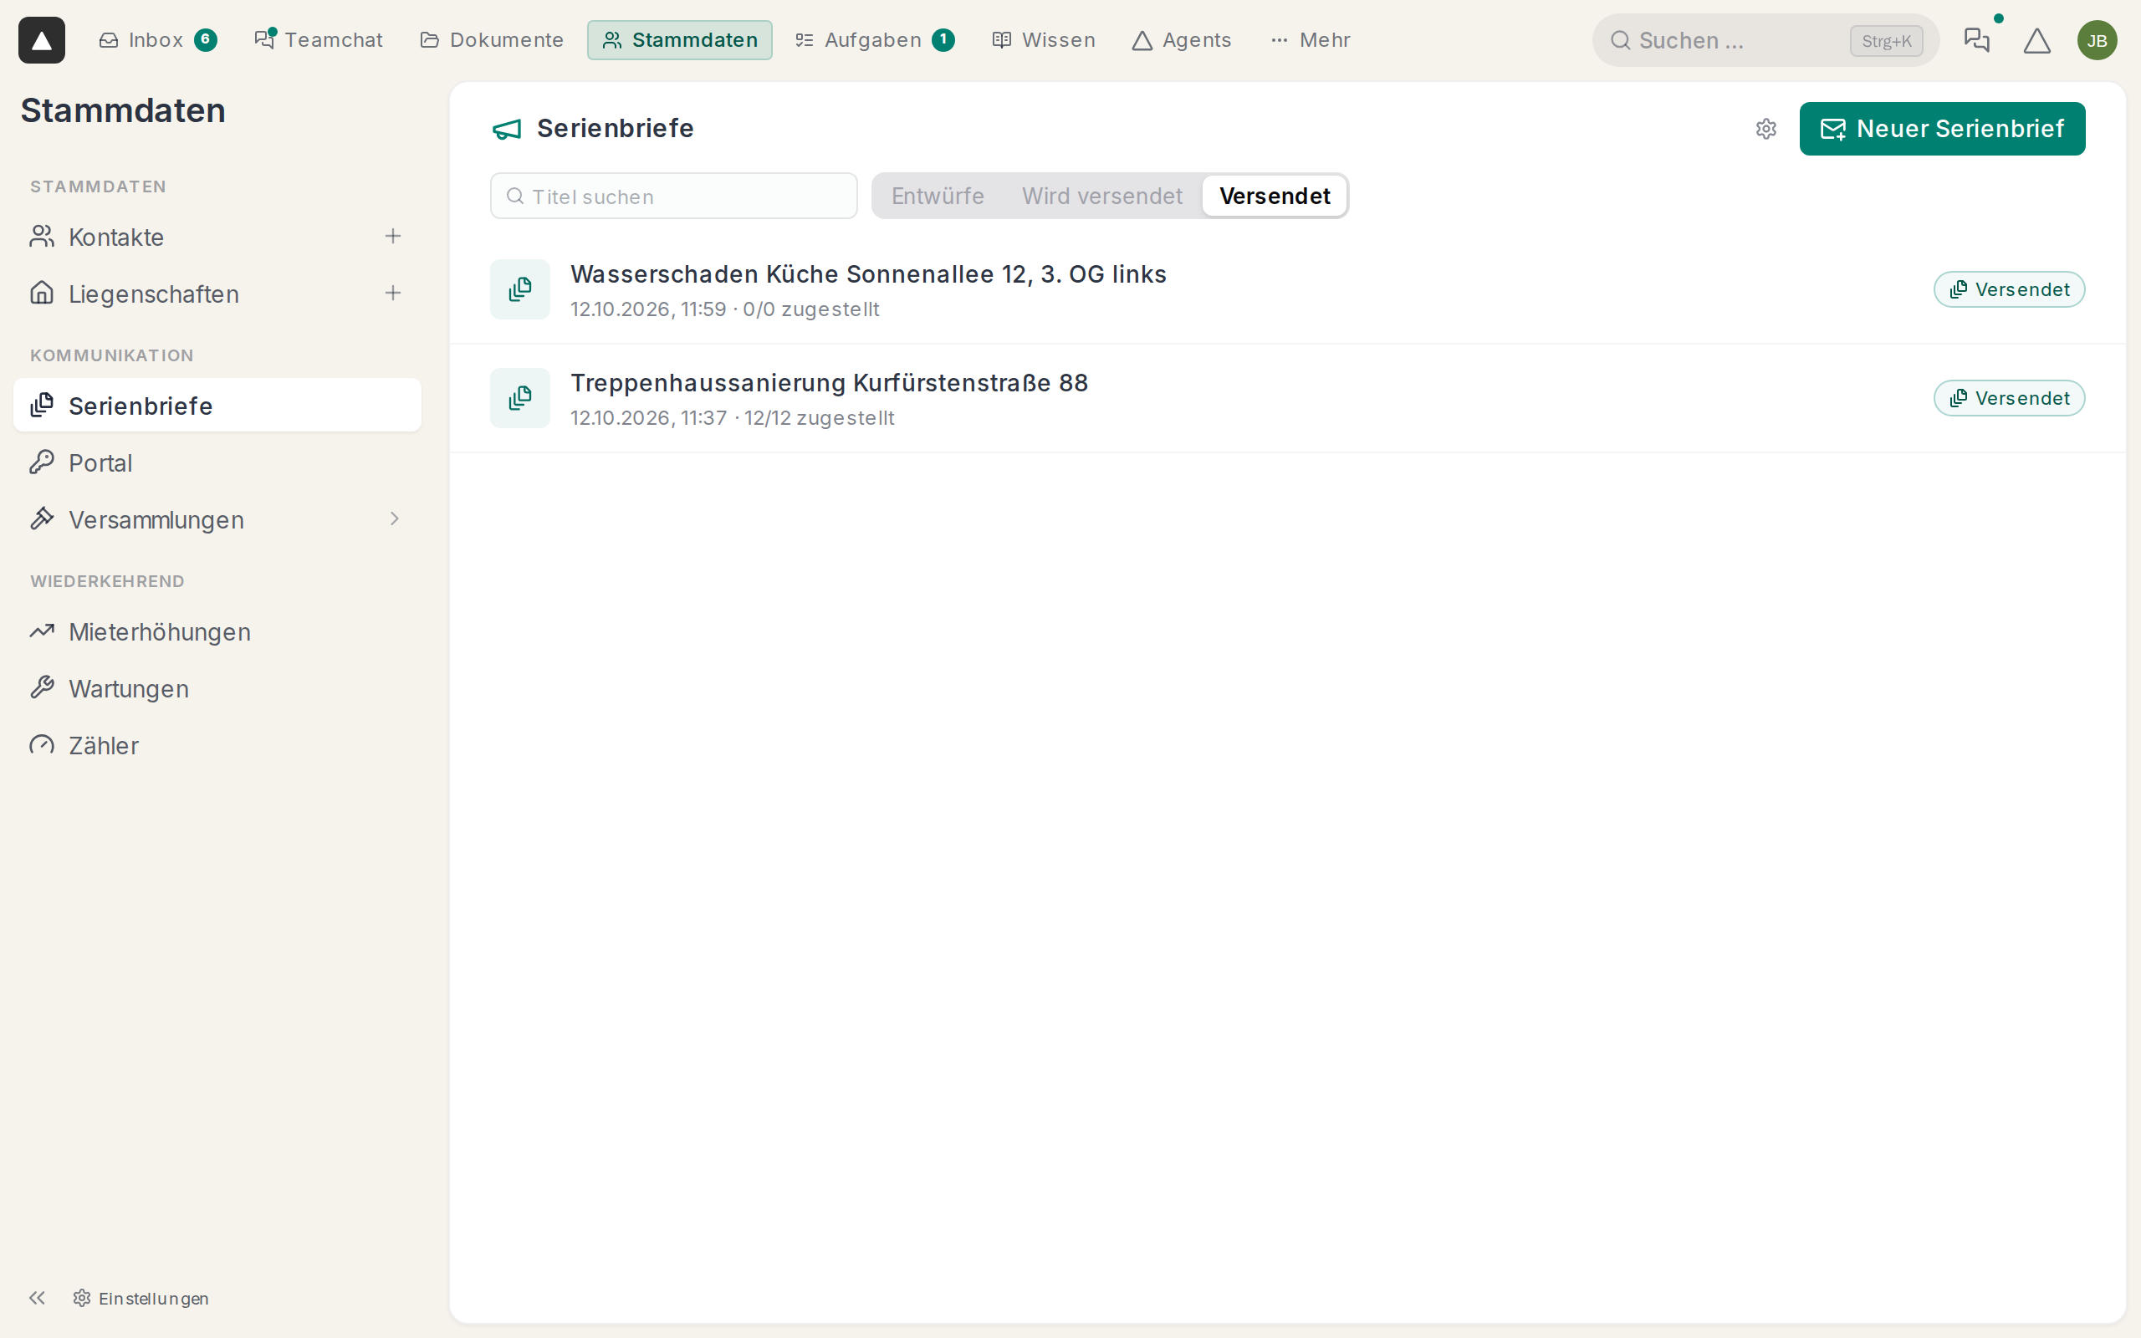Switch to Teamchat
This screenshot has height=1338, width=2141.
[318, 40]
